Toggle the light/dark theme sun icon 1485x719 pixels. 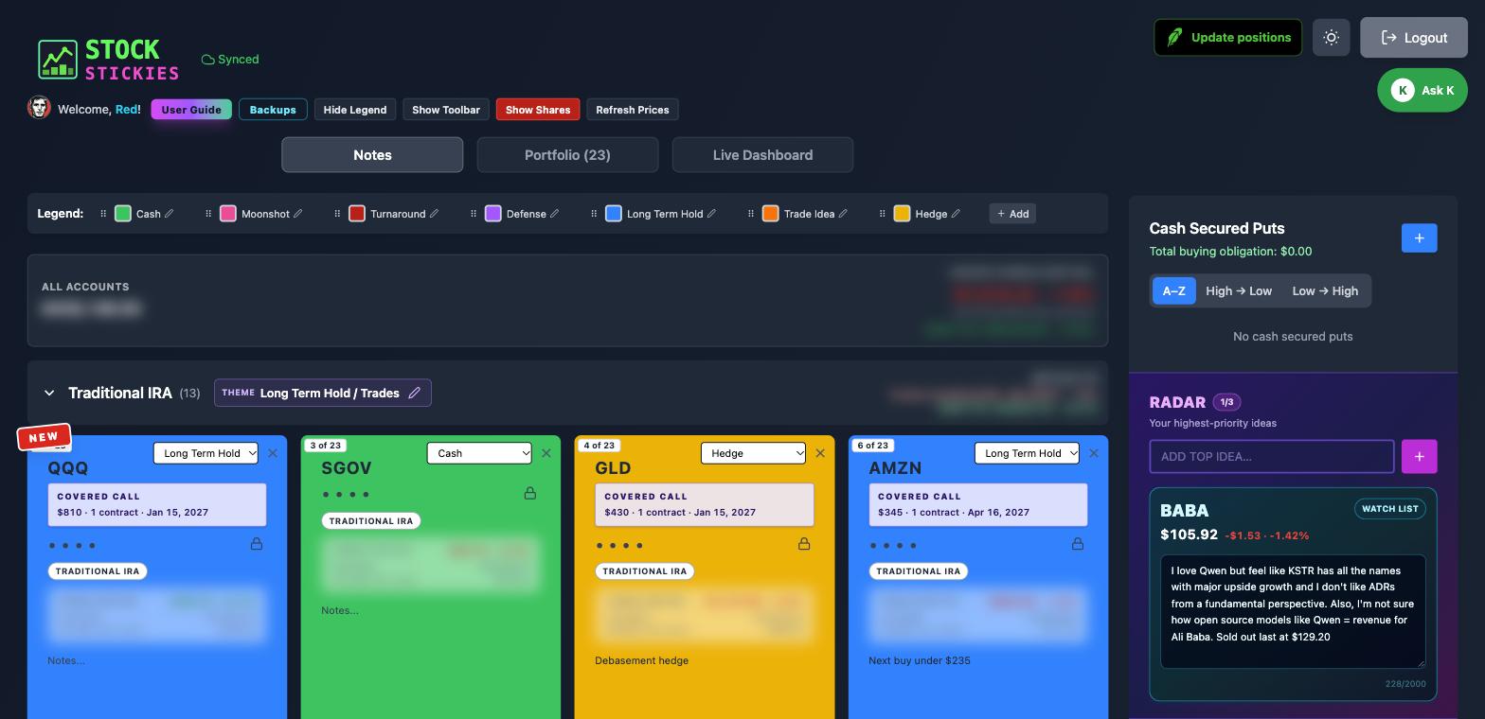pos(1331,38)
